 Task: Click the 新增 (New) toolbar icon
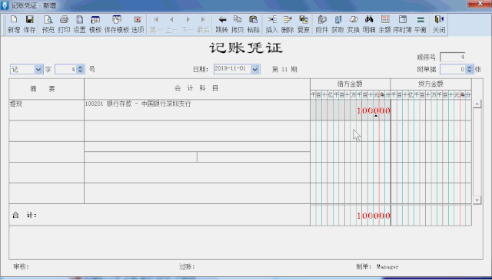(x=14, y=25)
